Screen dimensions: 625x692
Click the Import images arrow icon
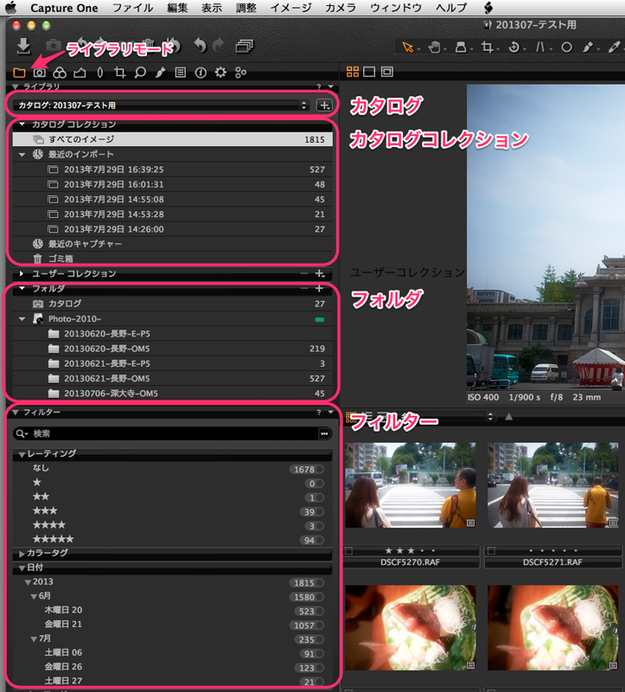[22, 46]
